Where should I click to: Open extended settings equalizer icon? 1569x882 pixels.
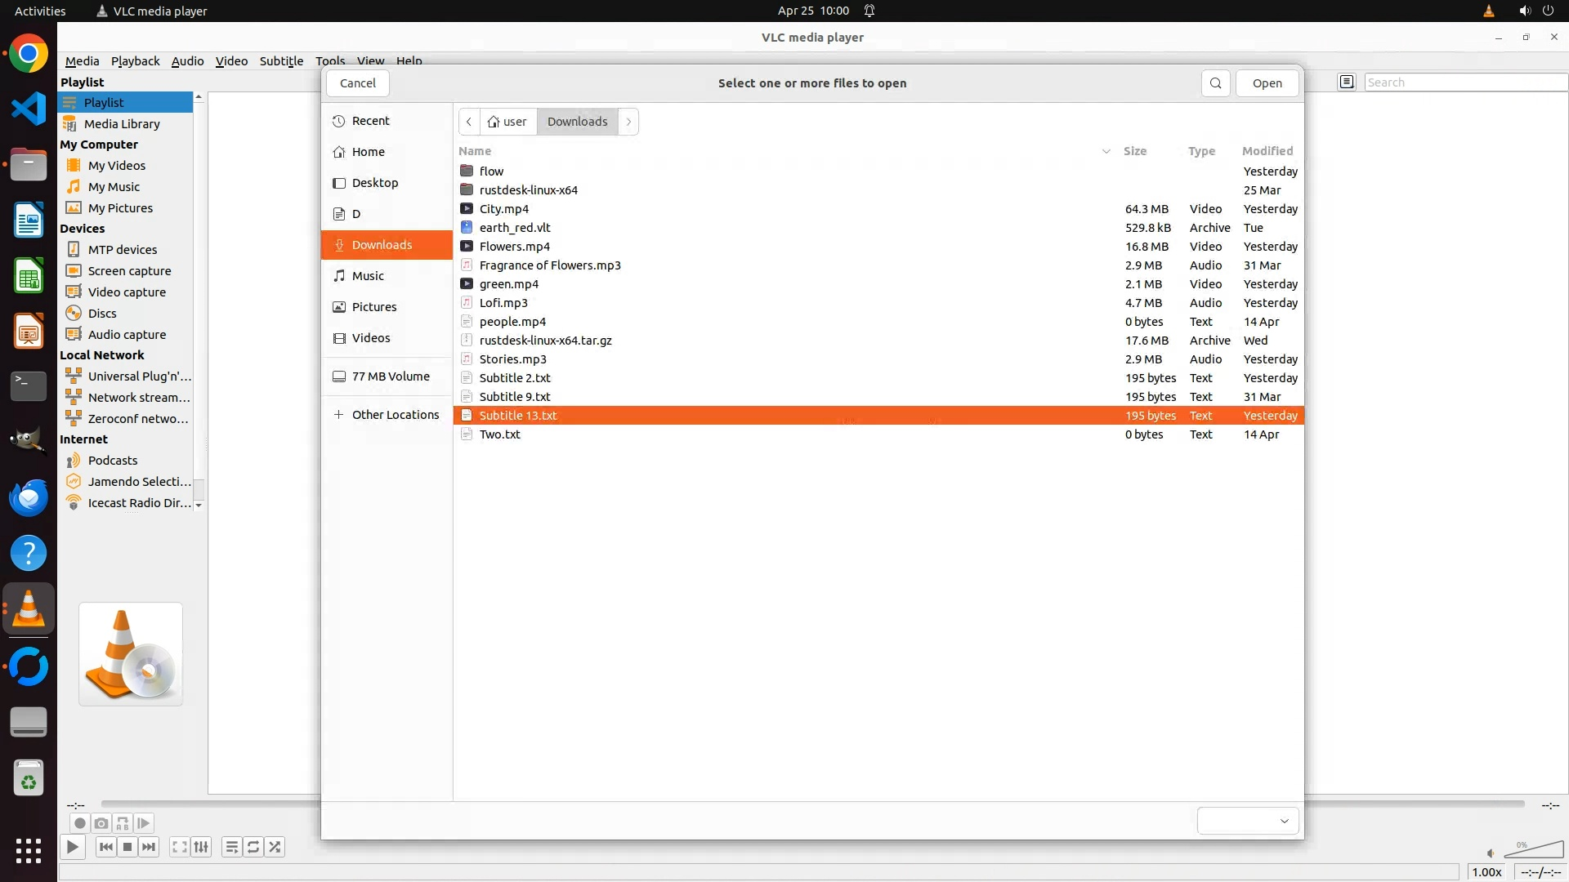[201, 847]
